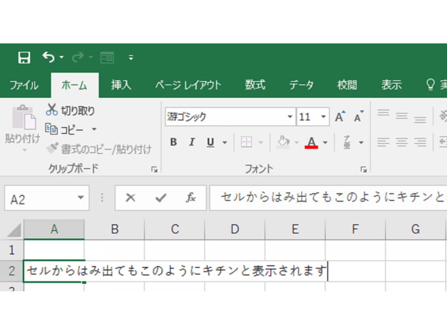Select column D header
The image size is (447, 335).
tap(235, 229)
